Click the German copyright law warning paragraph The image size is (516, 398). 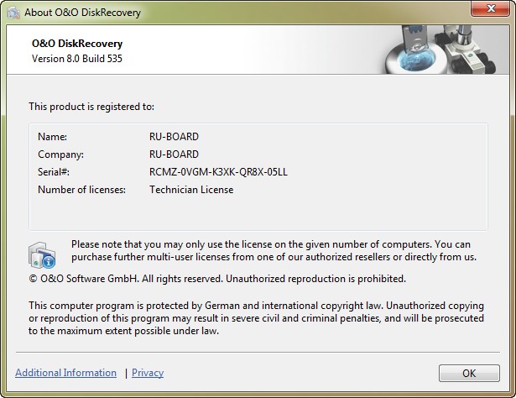point(256,318)
